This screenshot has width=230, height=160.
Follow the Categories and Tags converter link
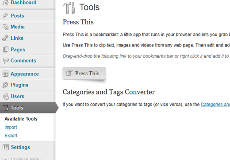point(215,105)
